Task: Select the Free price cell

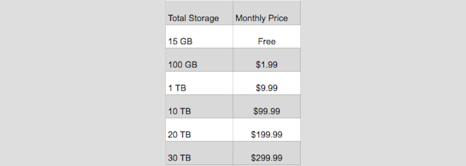Action: coord(267,36)
